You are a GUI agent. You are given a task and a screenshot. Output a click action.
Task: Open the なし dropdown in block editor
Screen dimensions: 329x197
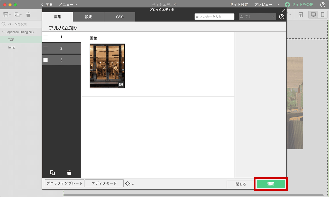pos(258,17)
